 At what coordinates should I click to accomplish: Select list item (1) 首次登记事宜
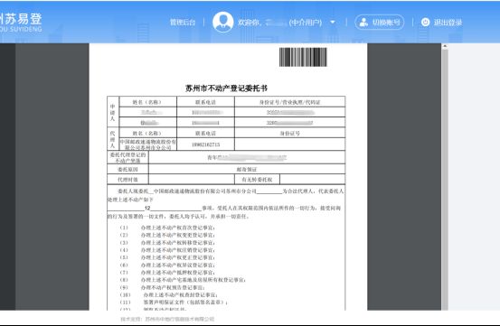pyautogui.click(x=167, y=228)
